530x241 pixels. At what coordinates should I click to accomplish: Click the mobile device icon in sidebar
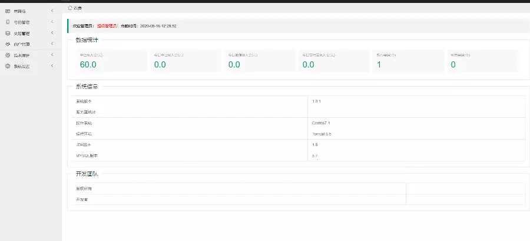click(8, 22)
